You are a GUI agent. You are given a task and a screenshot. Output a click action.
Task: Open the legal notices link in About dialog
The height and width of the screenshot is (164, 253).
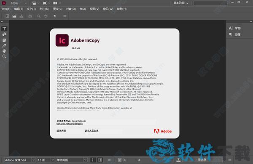tap(61, 131)
